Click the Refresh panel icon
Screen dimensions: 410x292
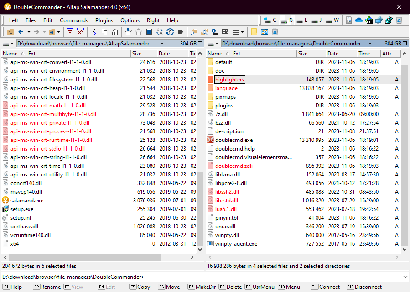(170, 32)
